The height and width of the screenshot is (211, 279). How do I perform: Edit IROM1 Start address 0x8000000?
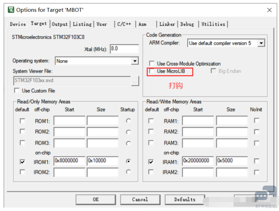69,161
